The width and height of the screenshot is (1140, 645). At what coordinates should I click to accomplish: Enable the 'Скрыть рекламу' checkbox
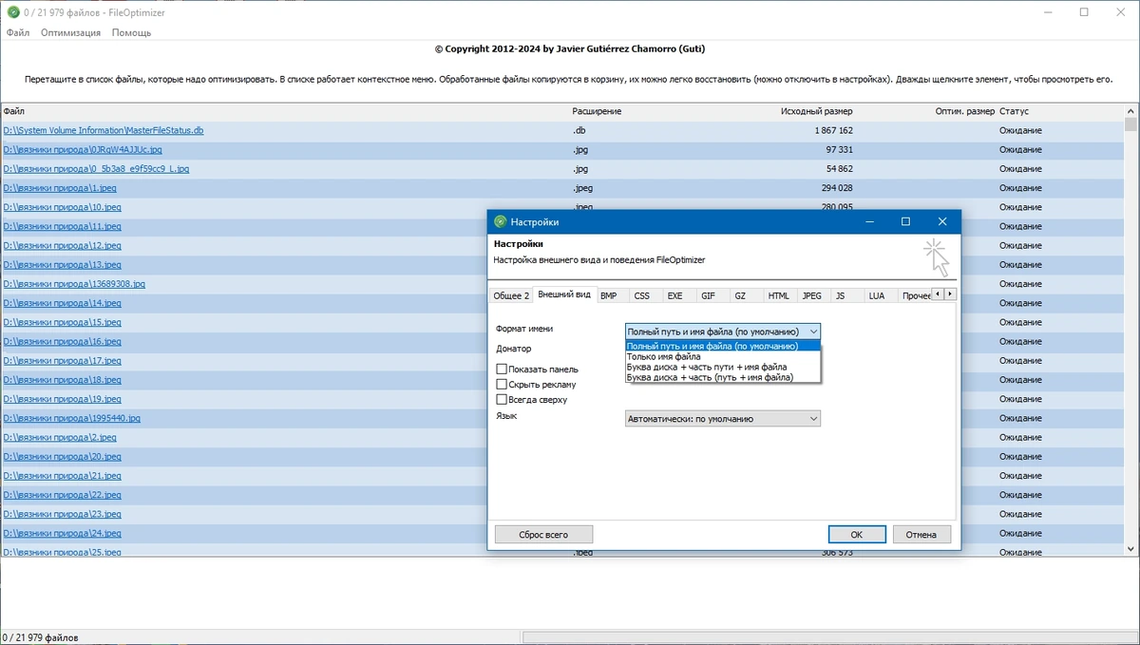point(502,384)
